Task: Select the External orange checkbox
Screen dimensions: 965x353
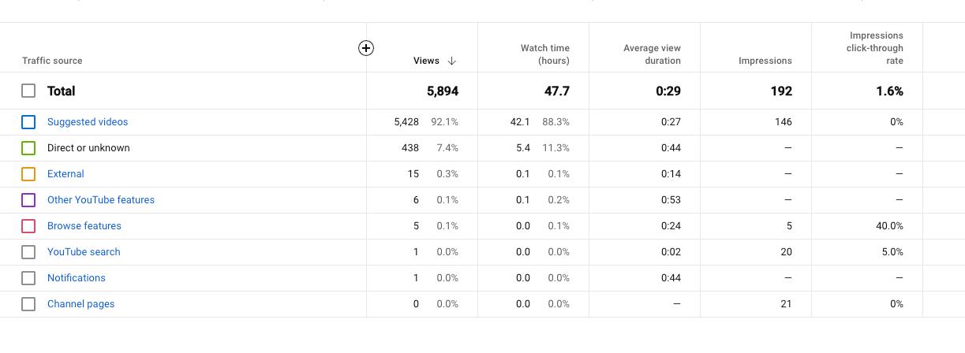Action: (28, 174)
